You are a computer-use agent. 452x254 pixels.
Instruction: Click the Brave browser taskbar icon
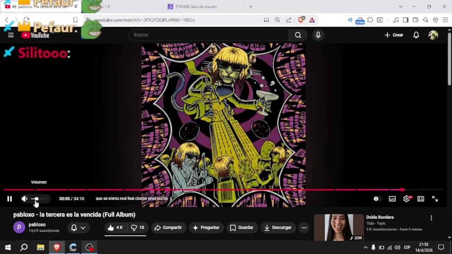tap(56, 247)
